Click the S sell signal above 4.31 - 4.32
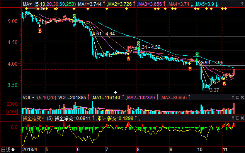Viewport: 245px width, 153px height. point(138,43)
